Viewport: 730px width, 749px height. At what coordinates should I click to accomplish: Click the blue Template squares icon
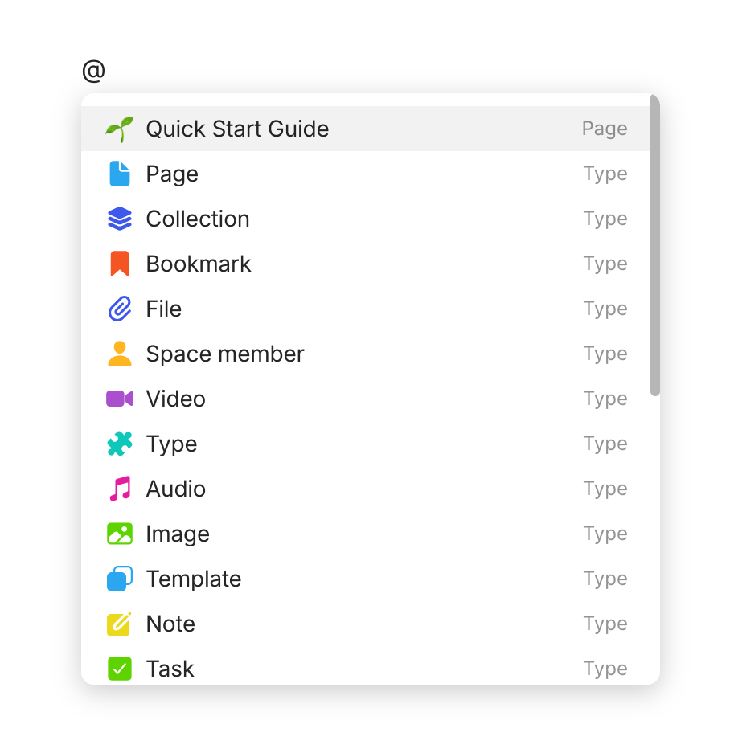coord(120,579)
